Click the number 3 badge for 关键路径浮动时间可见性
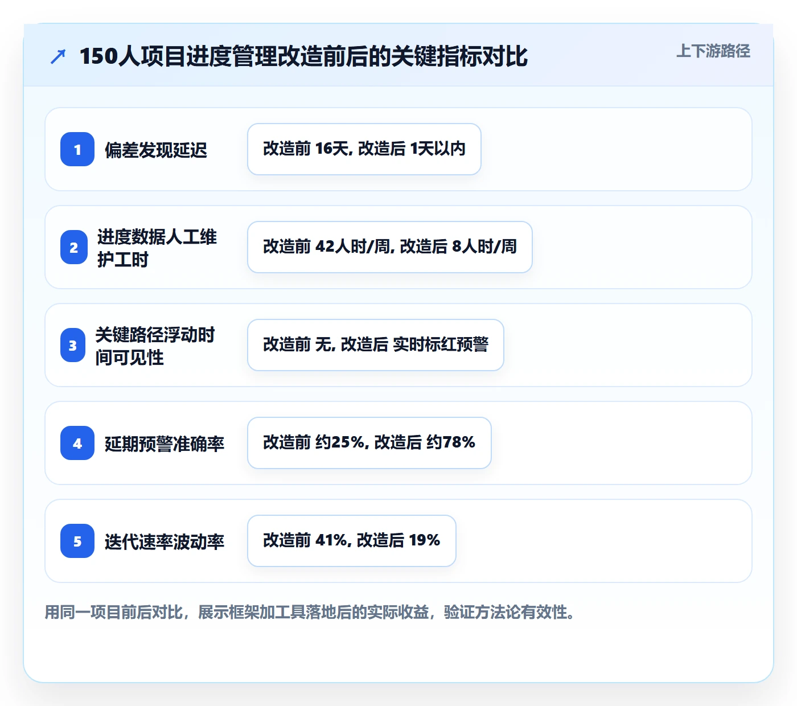 coord(73,345)
